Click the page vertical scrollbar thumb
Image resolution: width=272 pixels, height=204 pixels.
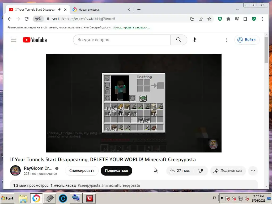point(266,50)
